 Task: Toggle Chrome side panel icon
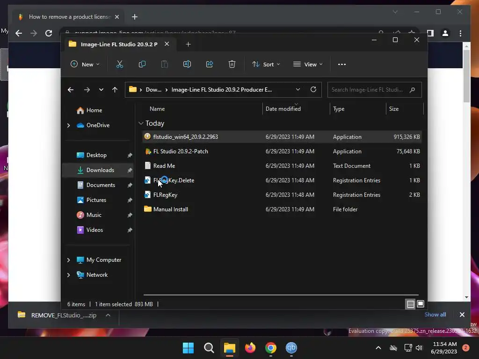tap(430, 33)
